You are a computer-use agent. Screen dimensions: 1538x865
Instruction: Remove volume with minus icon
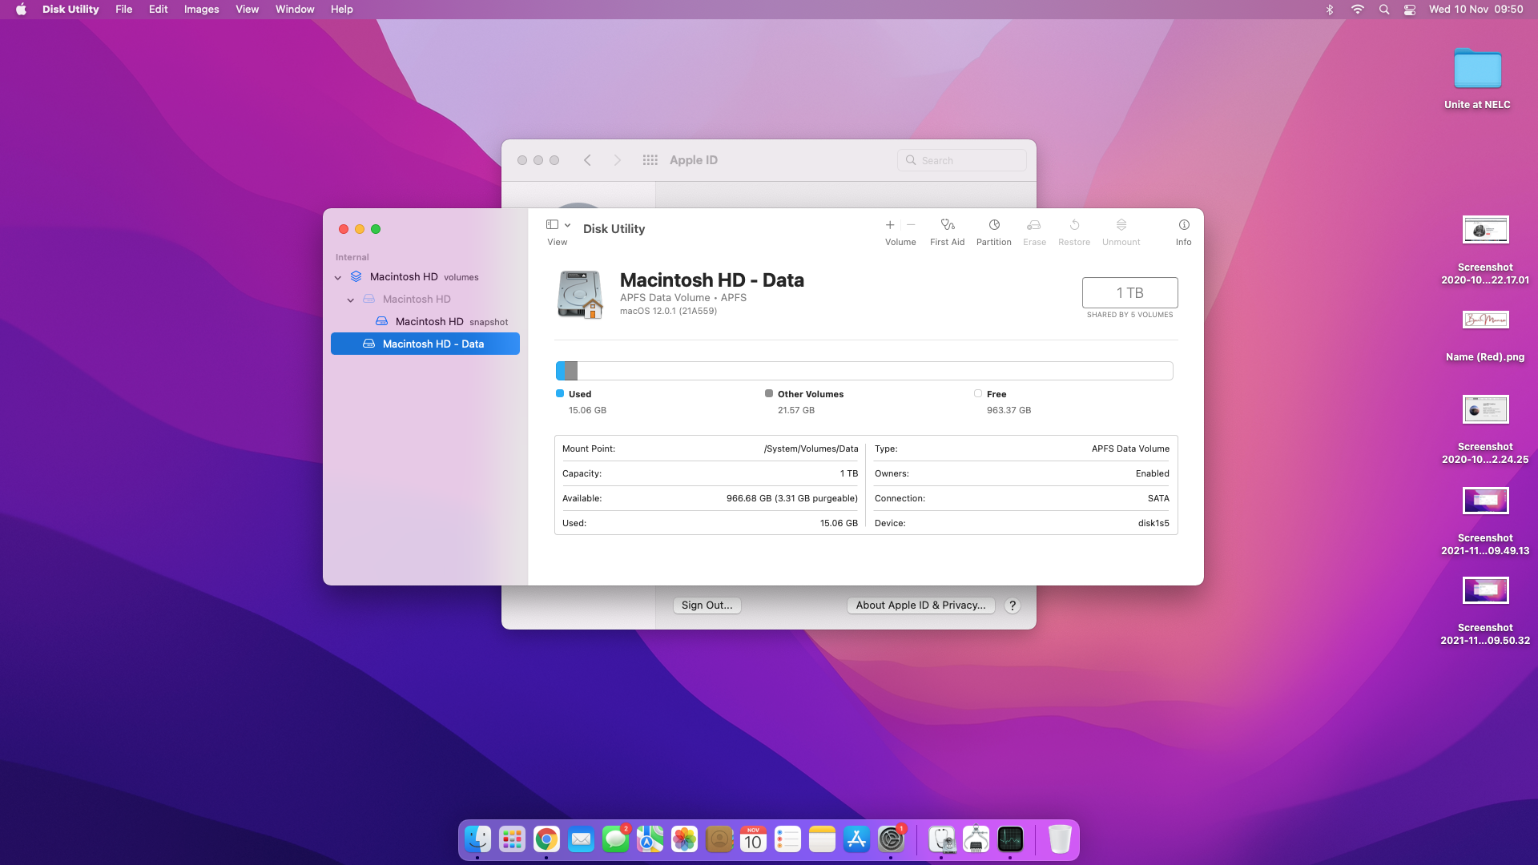(911, 225)
